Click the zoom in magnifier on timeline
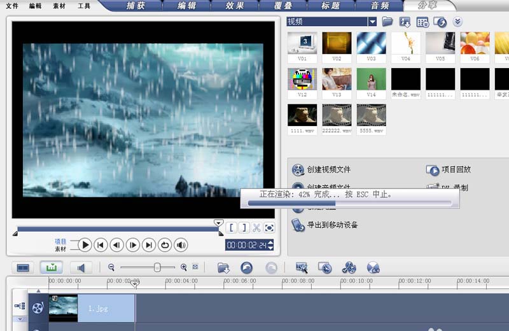 tap(184, 268)
